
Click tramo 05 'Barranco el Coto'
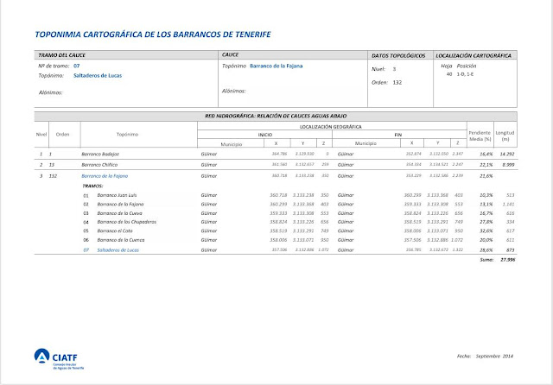tap(115, 231)
